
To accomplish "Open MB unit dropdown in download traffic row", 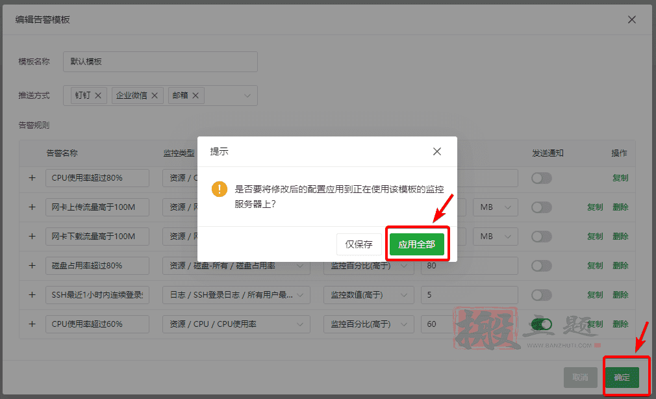I will pyautogui.click(x=496, y=237).
